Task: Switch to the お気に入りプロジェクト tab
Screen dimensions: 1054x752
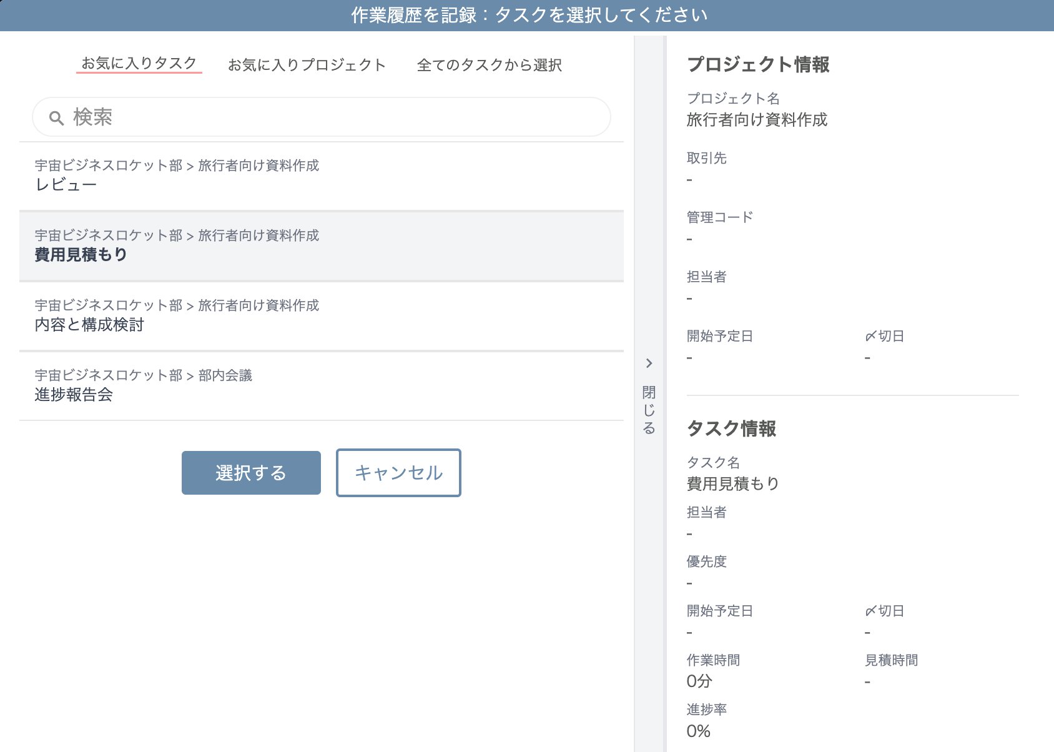Action: pyautogui.click(x=307, y=64)
